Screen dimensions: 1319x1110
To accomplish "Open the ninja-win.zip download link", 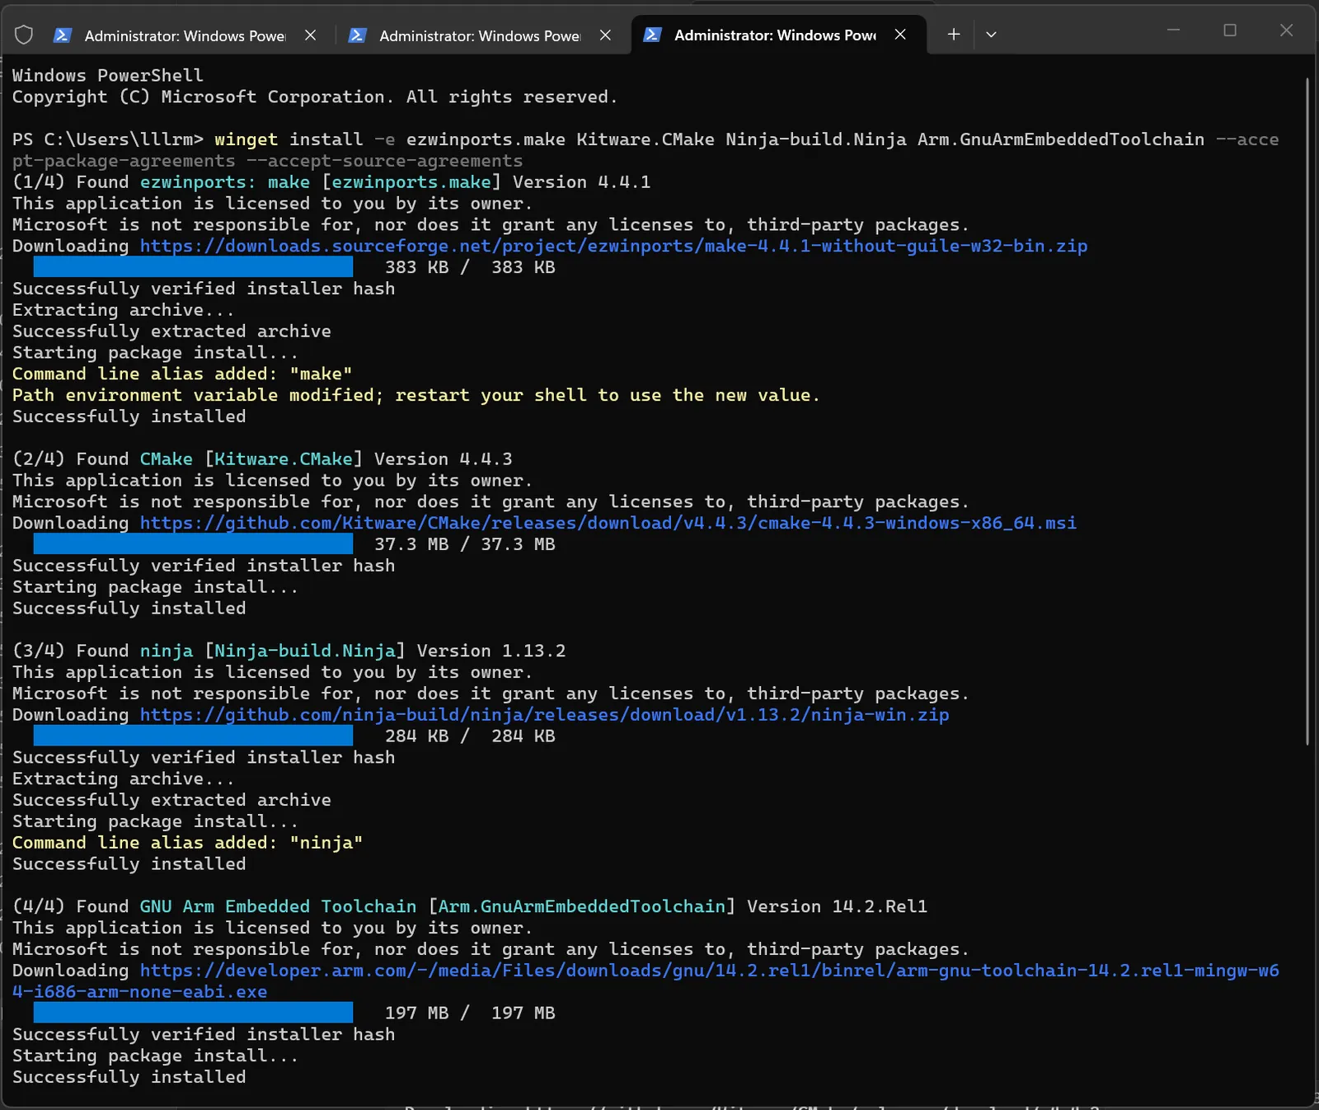I will [544, 715].
